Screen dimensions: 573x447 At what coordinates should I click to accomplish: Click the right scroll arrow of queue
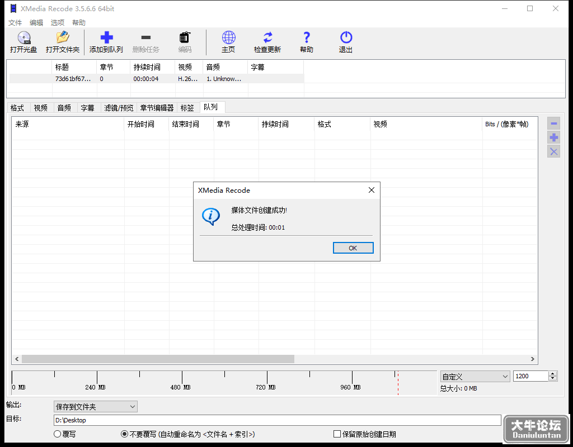tap(533, 359)
